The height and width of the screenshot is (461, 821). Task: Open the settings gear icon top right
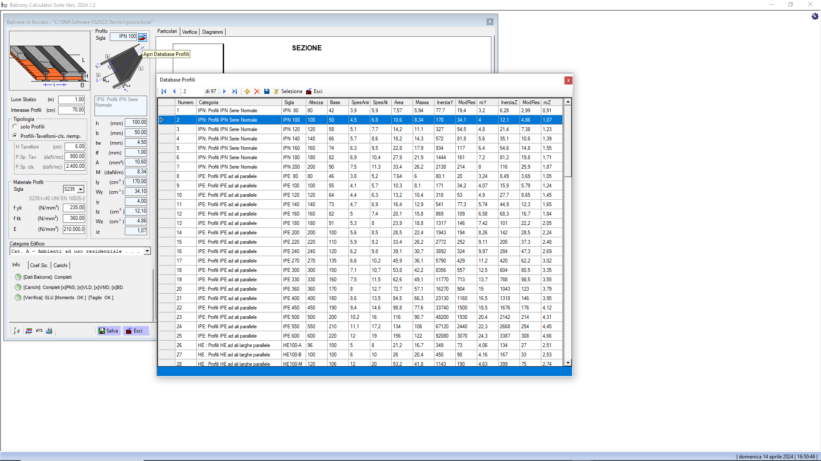[815, 16]
